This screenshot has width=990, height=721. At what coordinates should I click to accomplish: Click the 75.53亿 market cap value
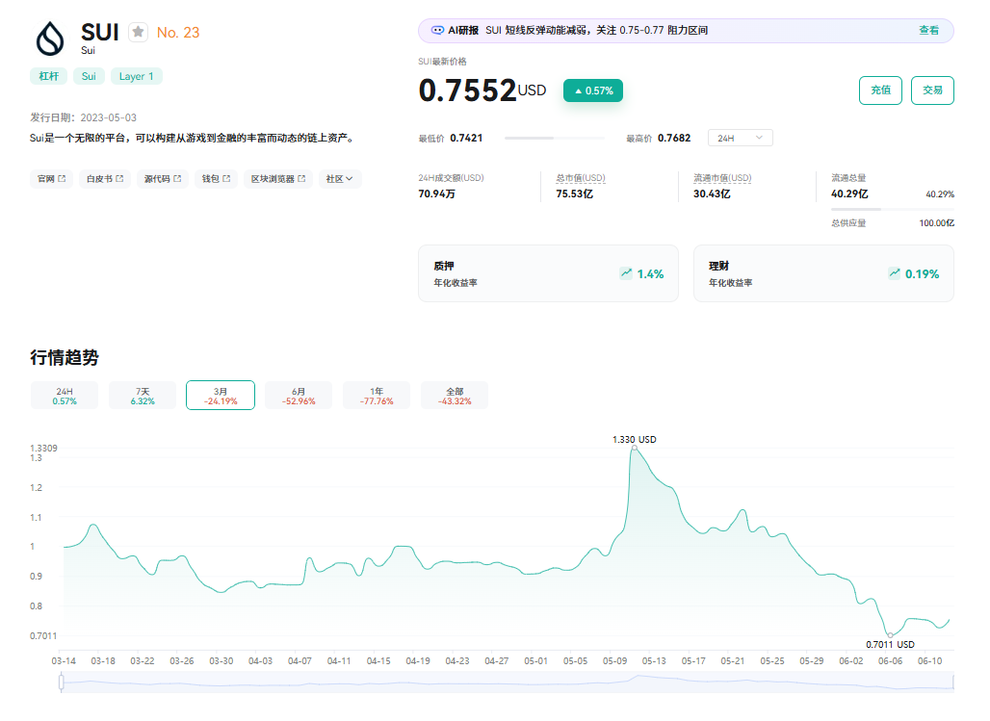[x=574, y=193]
